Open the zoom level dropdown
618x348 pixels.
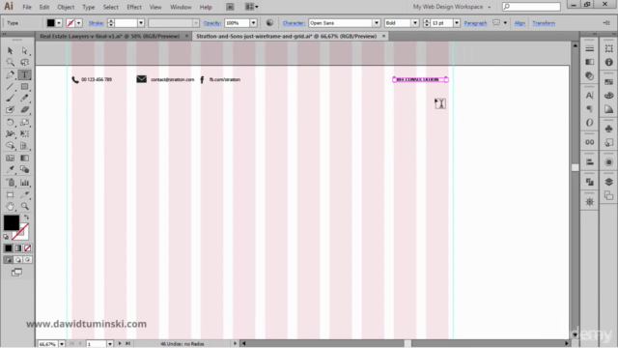click(62, 344)
